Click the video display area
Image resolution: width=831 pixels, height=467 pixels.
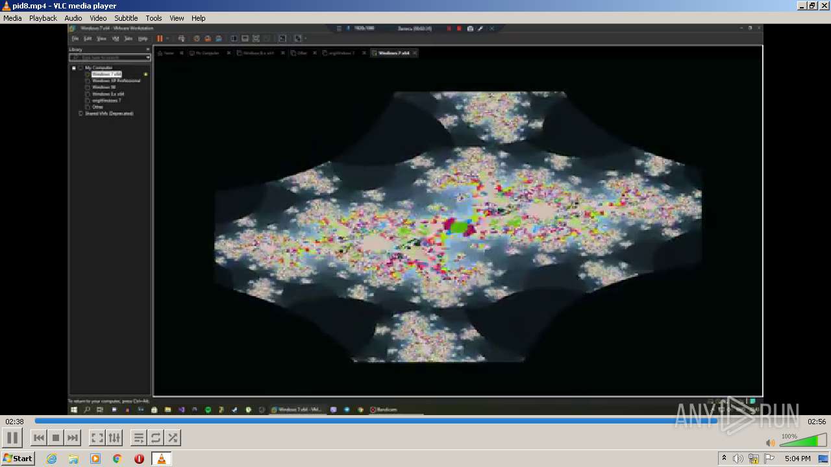click(x=415, y=219)
